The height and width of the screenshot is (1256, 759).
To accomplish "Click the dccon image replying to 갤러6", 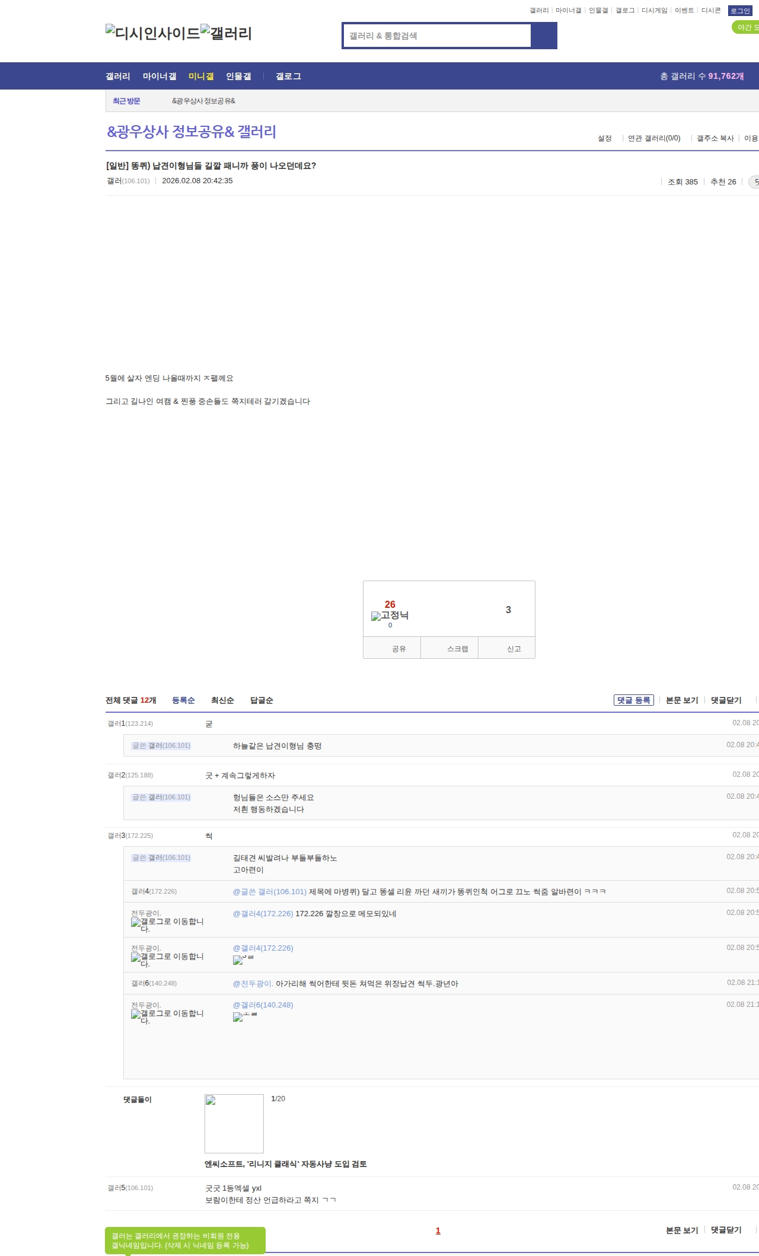I will (x=245, y=1017).
